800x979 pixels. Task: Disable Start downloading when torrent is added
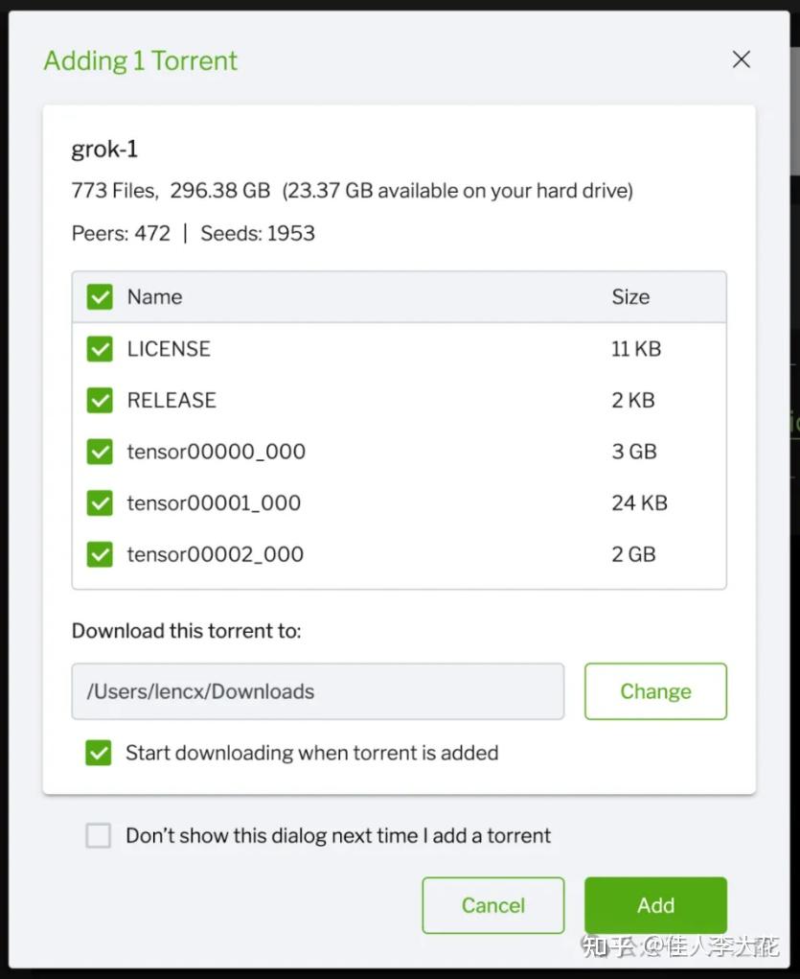coord(99,753)
